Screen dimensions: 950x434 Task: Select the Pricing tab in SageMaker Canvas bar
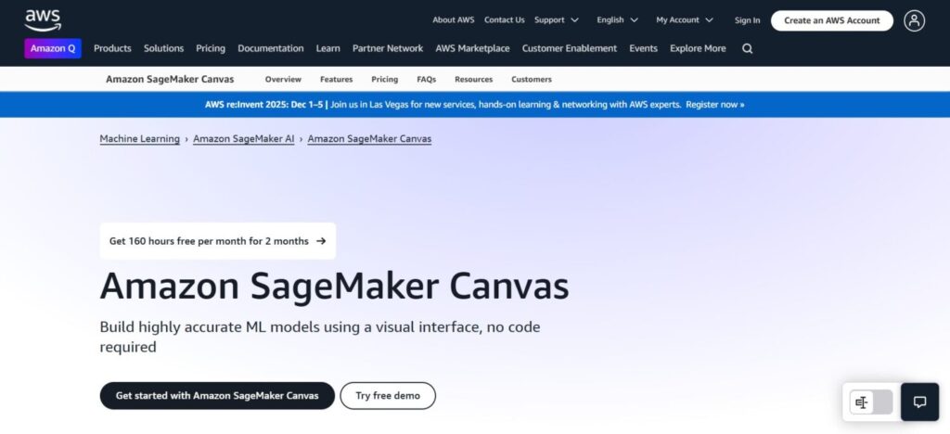pyautogui.click(x=385, y=80)
